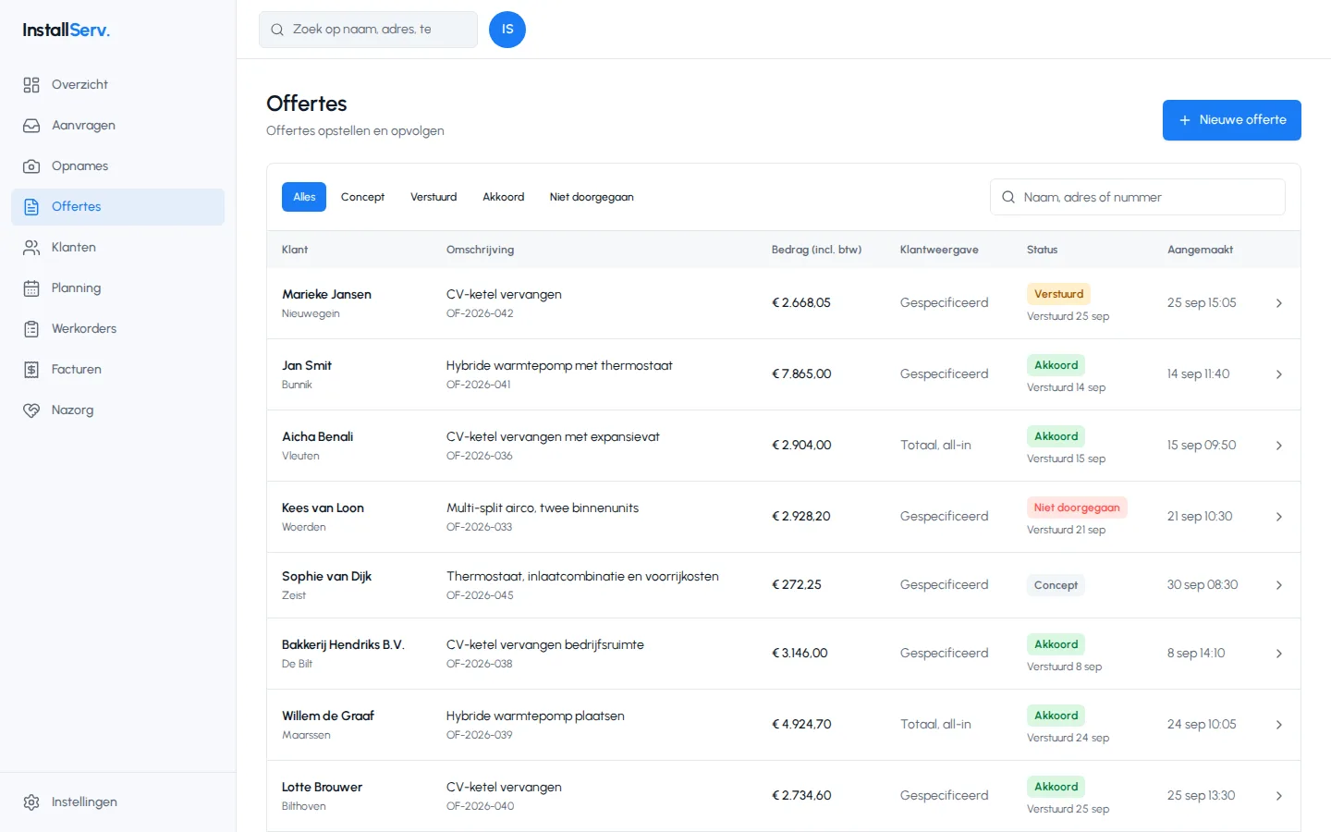
Task: Click the Nazorg heart icon
Action: click(x=31, y=410)
